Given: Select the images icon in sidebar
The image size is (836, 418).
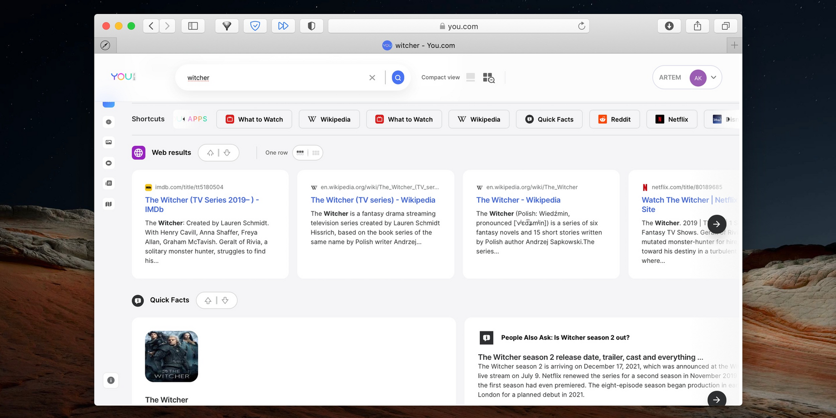Looking at the screenshot, I should click(108, 142).
